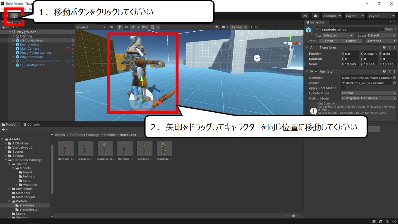Open the Update Mode Normal dropdown
Screen dimensions: 398x224
pos(369,93)
